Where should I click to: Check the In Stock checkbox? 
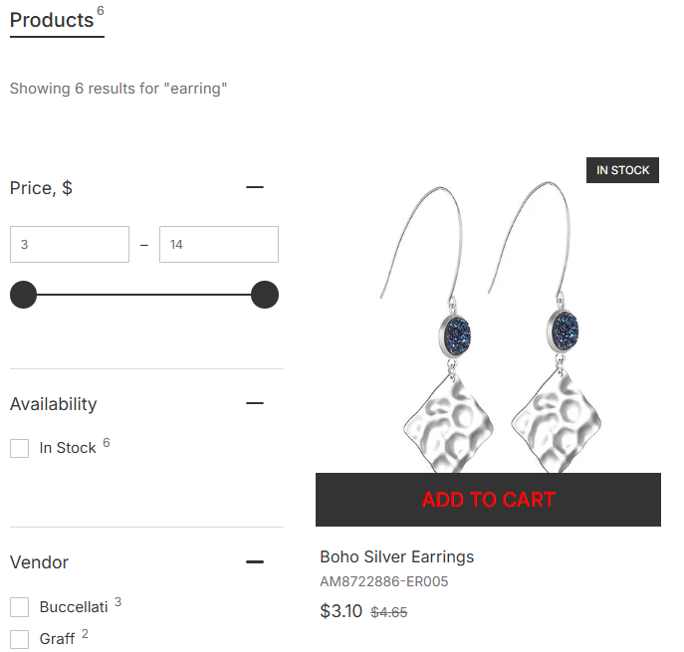20,449
